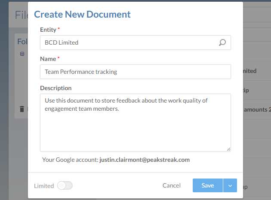Screen dimensions: 271x200
Task: Click the search magnifier icon in Entity field
Action: (x=222, y=42)
